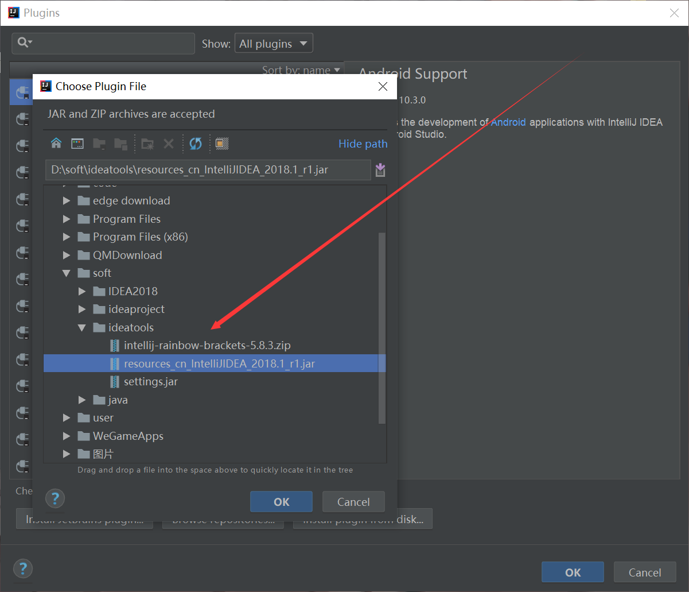
Task: Expand the IDEA2018 folder
Action: pos(82,291)
